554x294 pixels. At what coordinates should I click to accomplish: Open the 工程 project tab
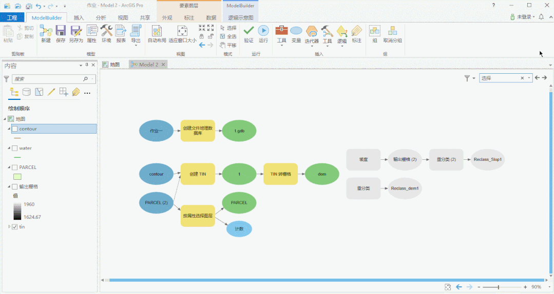click(x=12, y=17)
